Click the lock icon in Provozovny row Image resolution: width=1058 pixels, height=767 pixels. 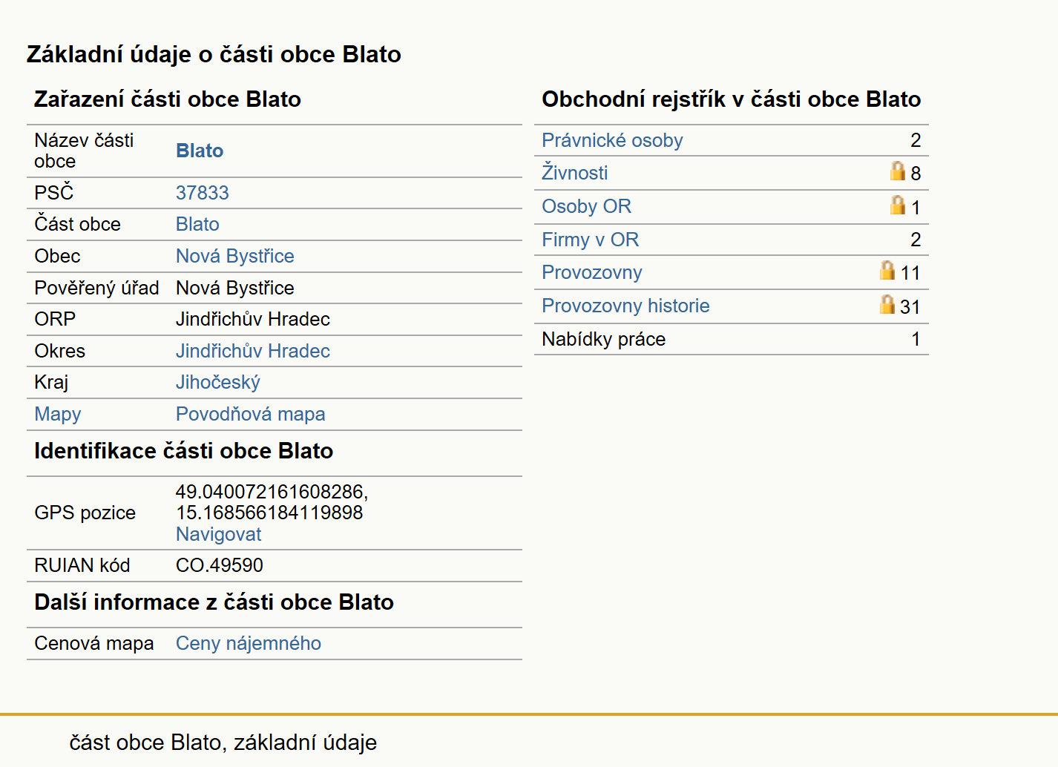click(887, 270)
